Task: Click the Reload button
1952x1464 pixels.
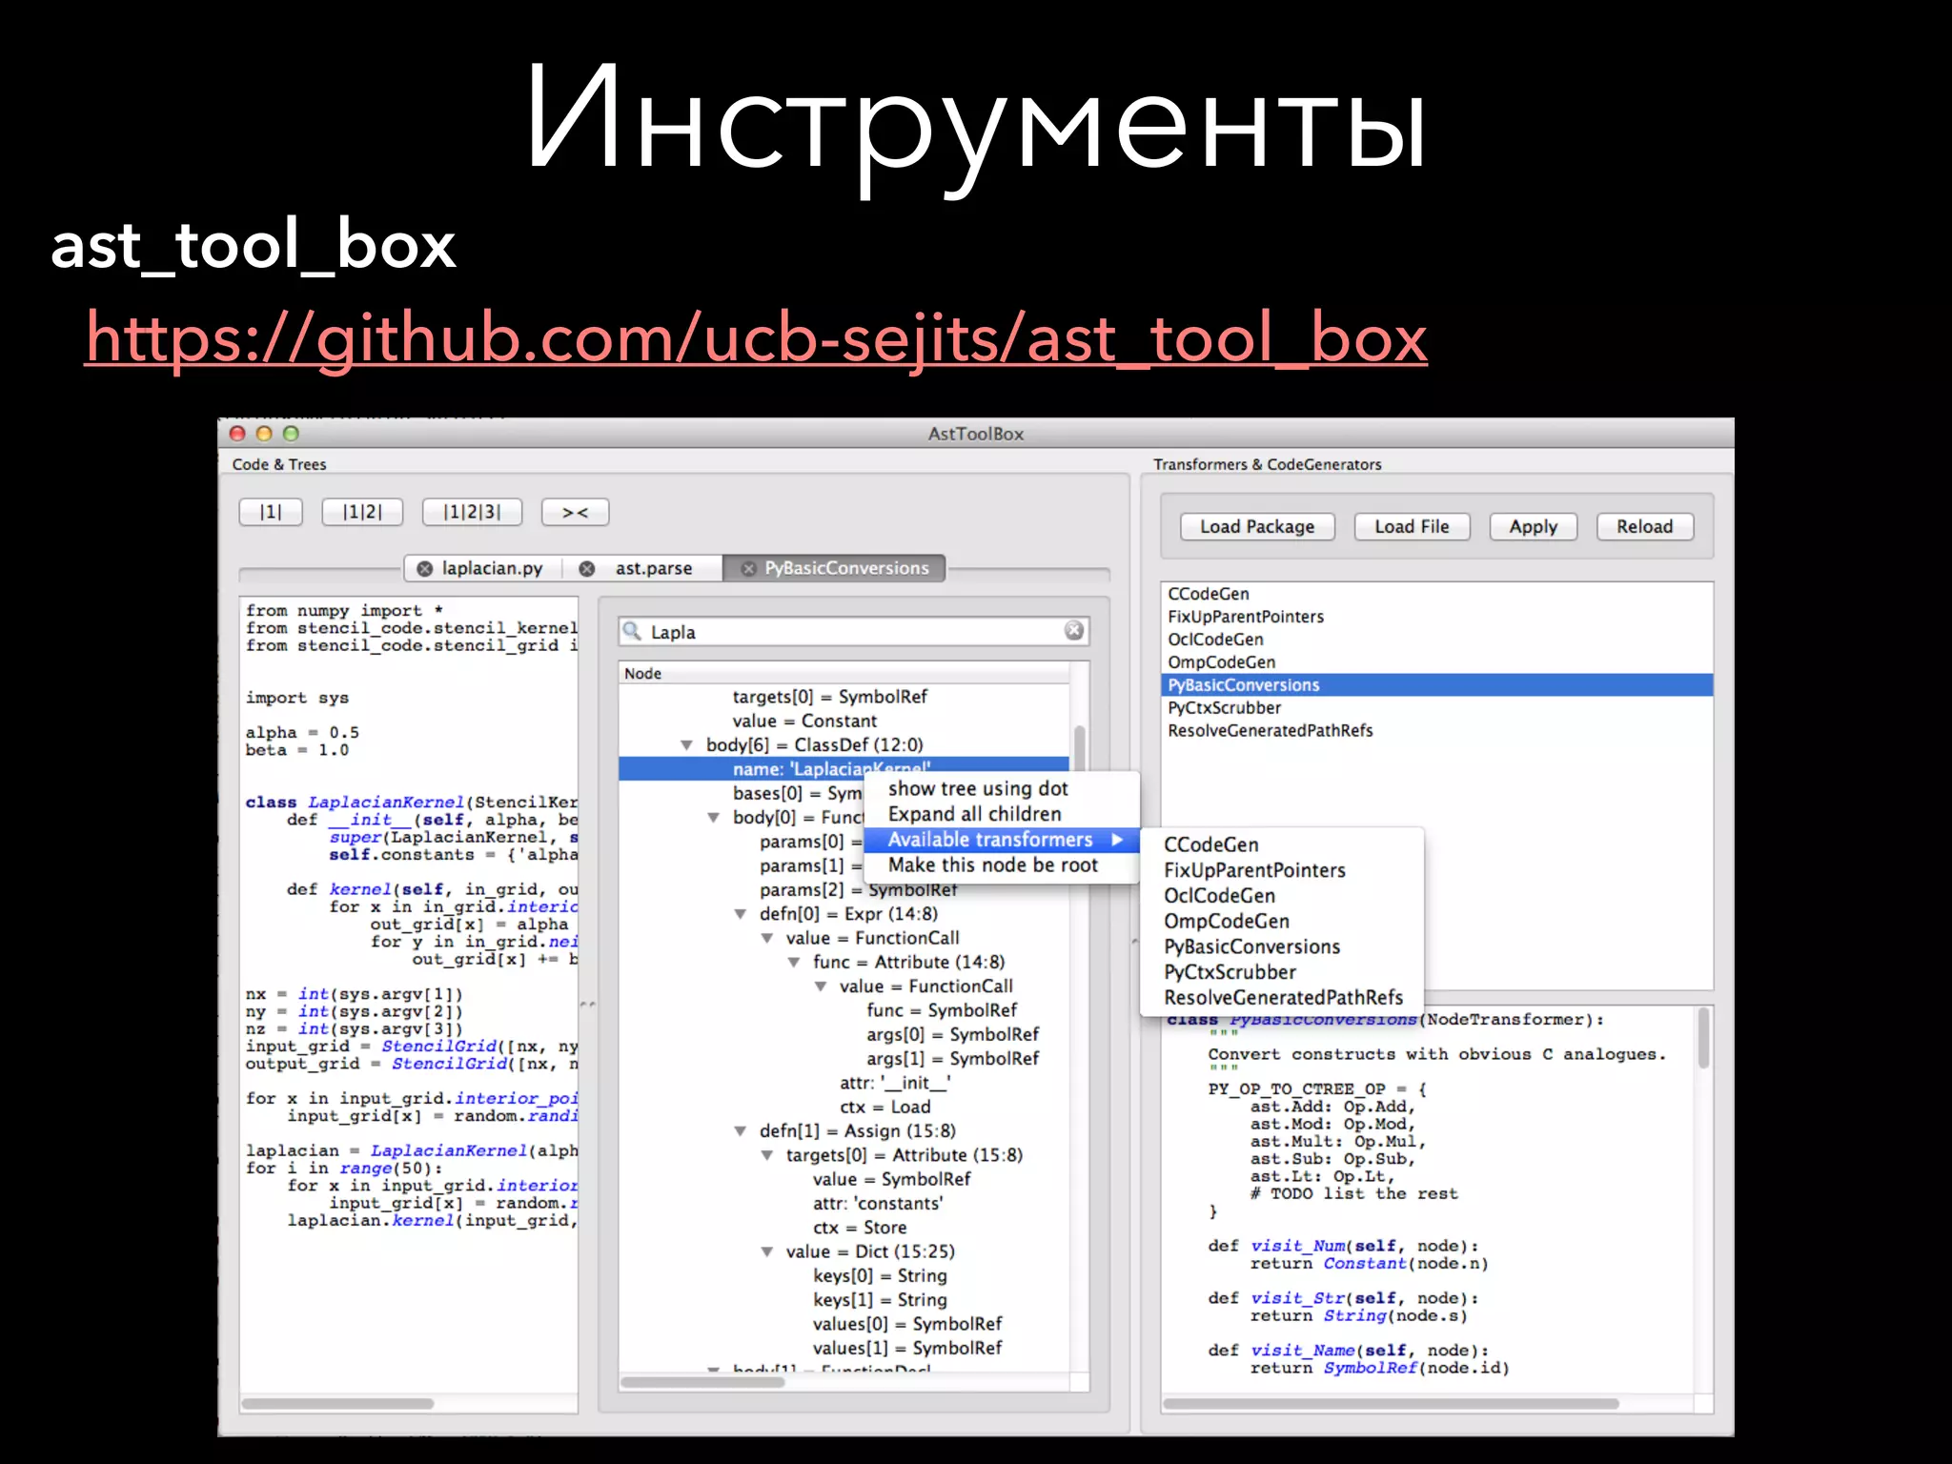Action: 1644,526
